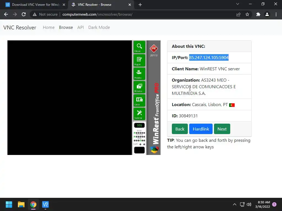The image size is (282, 211).
Task: Click the Caixa cash icon in VNC preview
Action: (139, 101)
